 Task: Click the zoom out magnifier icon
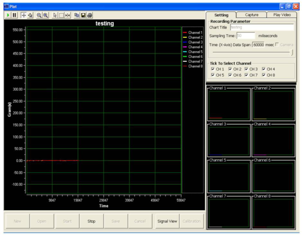[x=39, y=15]
